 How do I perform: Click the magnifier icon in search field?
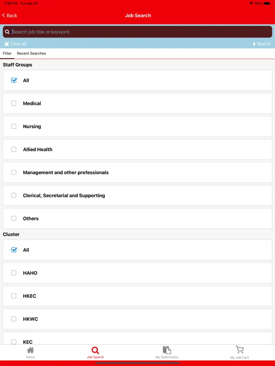(x=7, y=32)
